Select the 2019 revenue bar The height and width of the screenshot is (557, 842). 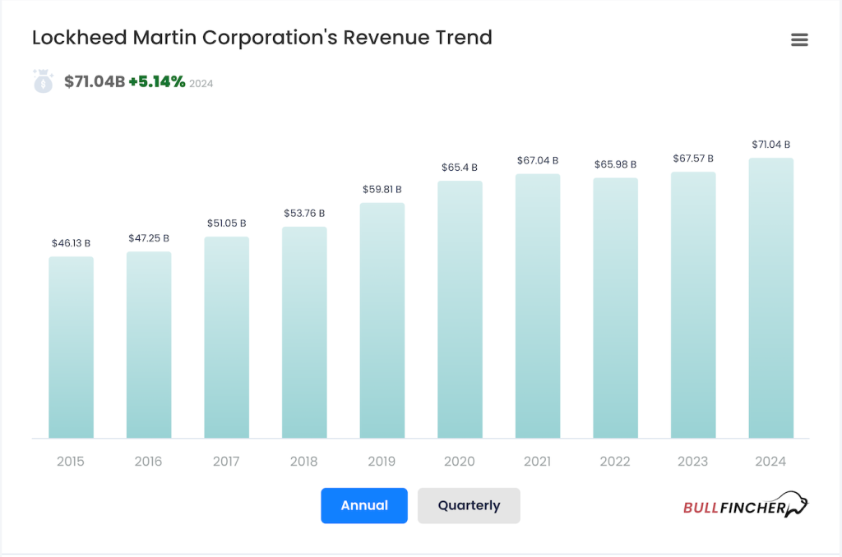[382, 320]
